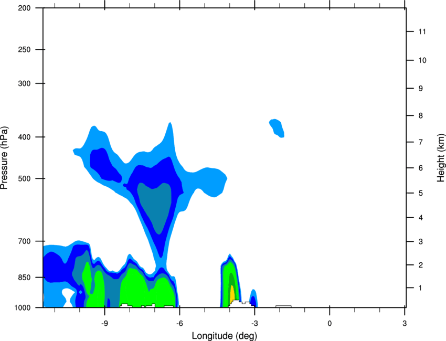Click pressure tick label 250

point(24,49)
